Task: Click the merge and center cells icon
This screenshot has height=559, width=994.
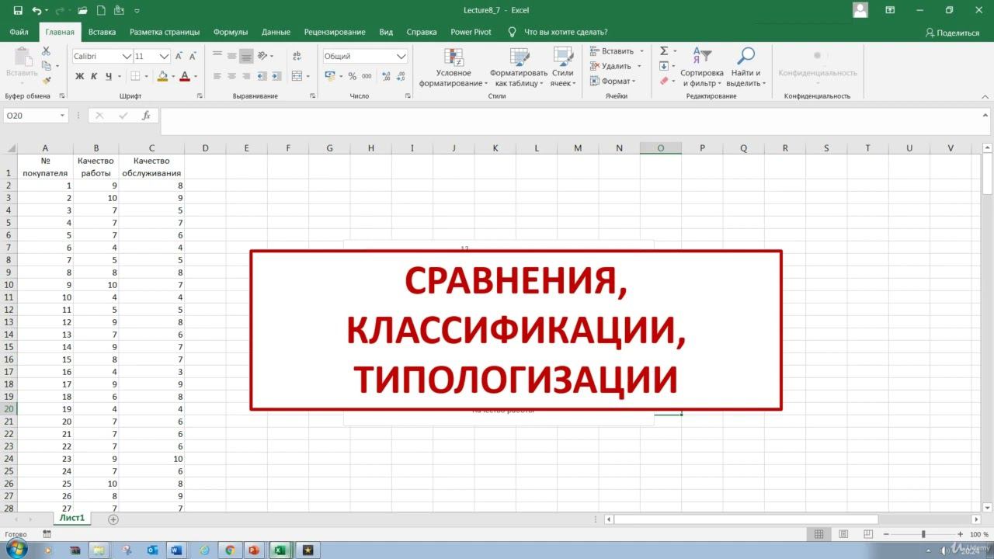Action: [x=297, y=76]
